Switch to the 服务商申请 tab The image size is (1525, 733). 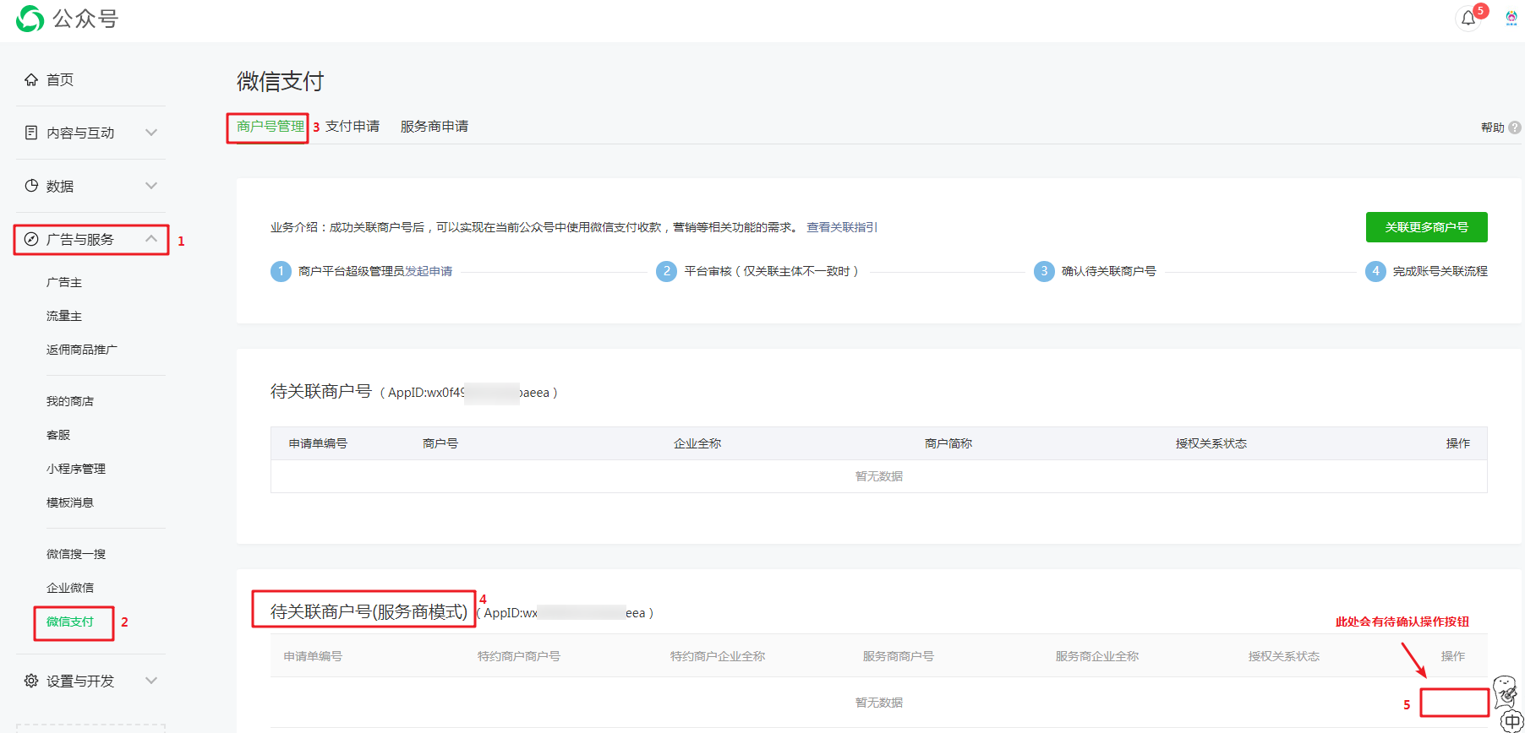point(435,127)
